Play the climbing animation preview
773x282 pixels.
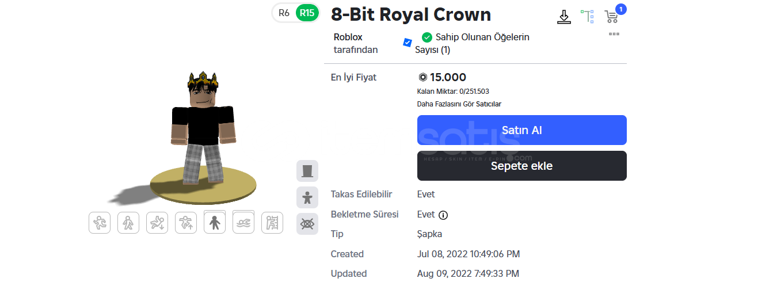click(272, 223)
